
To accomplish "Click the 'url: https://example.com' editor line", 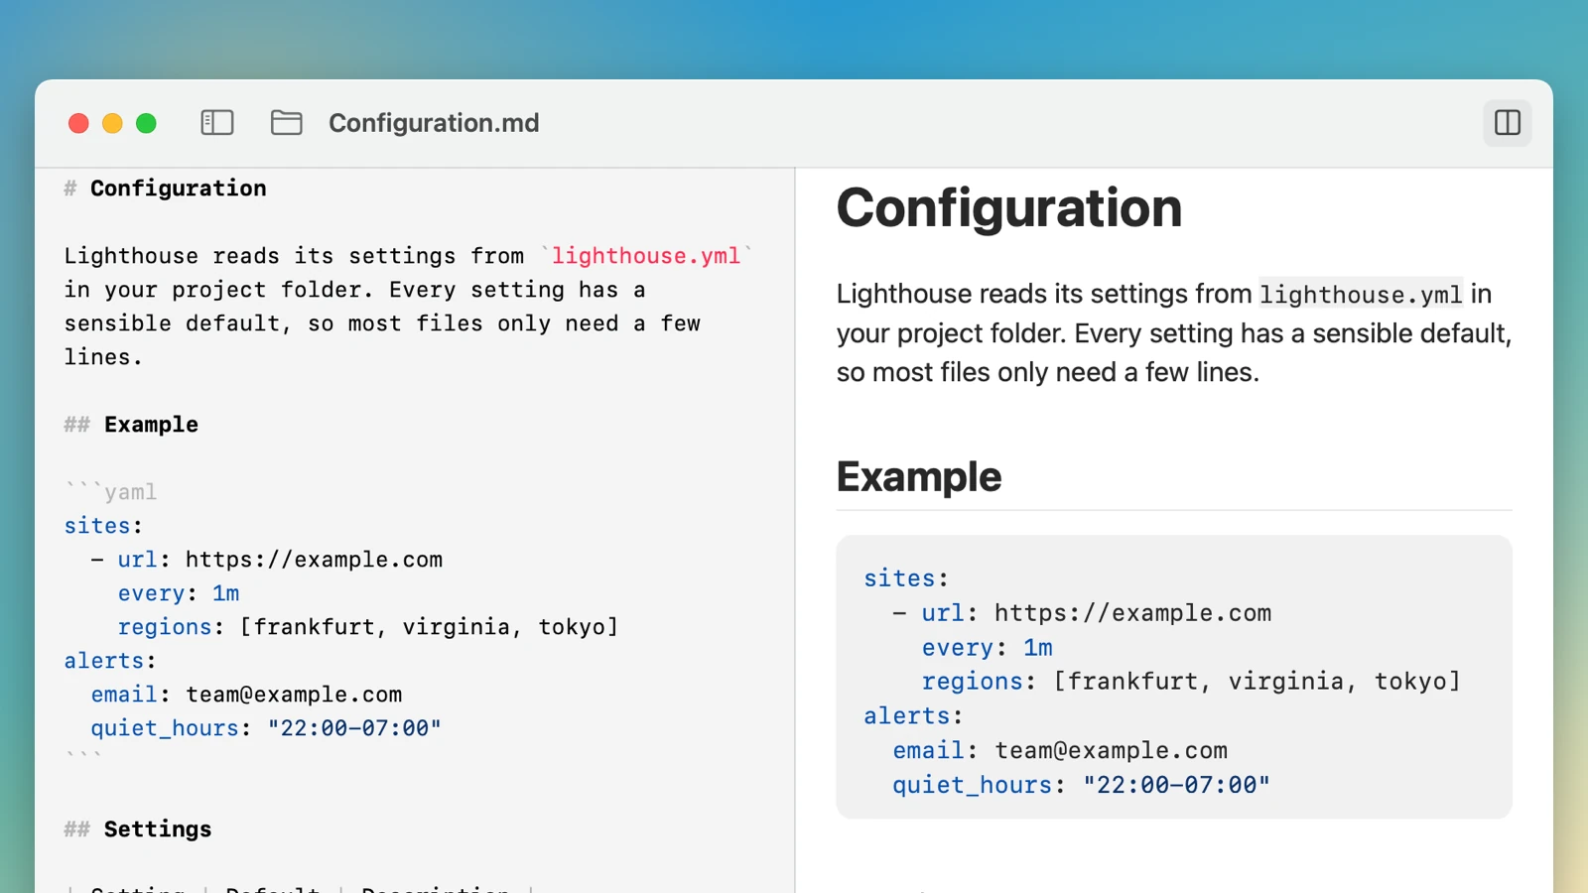I will point(267,560).
